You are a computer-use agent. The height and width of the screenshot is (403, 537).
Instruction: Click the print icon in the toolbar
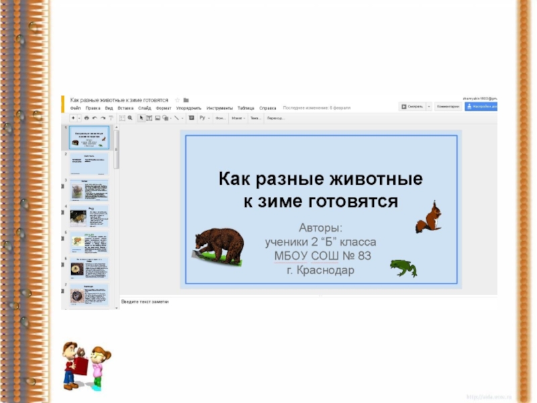[x=86, y=118]
